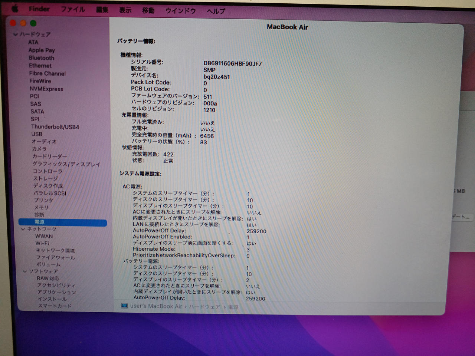Viewport: 475px width, 356px height.
Task: Select メモリ in the sidebar
Action: [x=41, y=208]
